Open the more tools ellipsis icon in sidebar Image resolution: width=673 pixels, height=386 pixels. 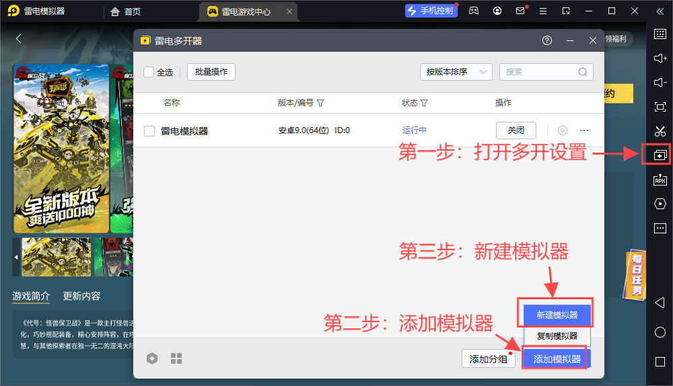[660, 228]
